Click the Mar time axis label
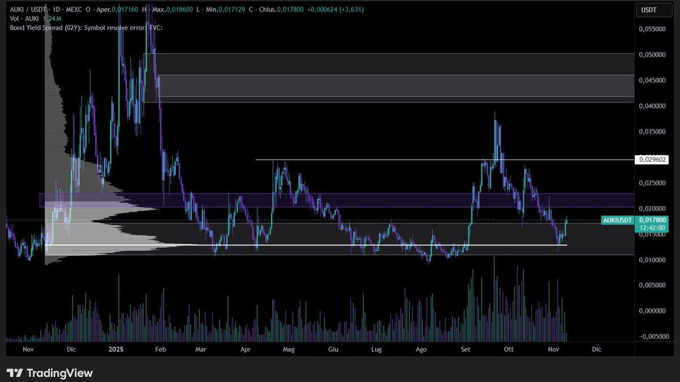Image resolution: width=680 pixels, height=382 pixels. point(201,350)
